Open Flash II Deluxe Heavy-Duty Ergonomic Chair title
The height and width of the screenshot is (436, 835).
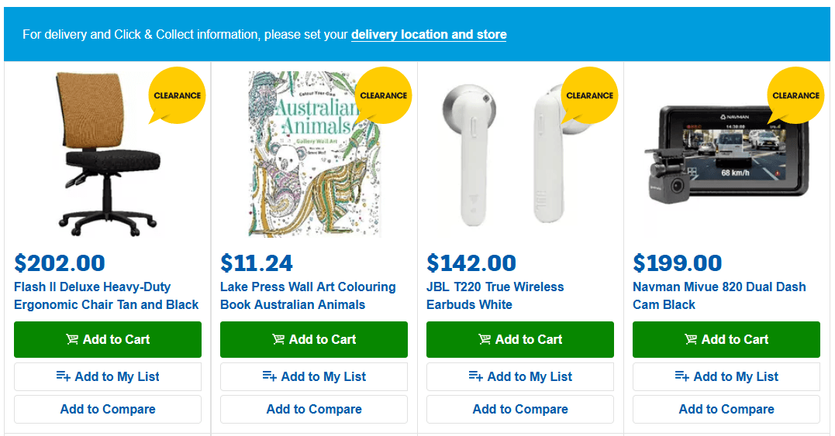coord(106,296)
